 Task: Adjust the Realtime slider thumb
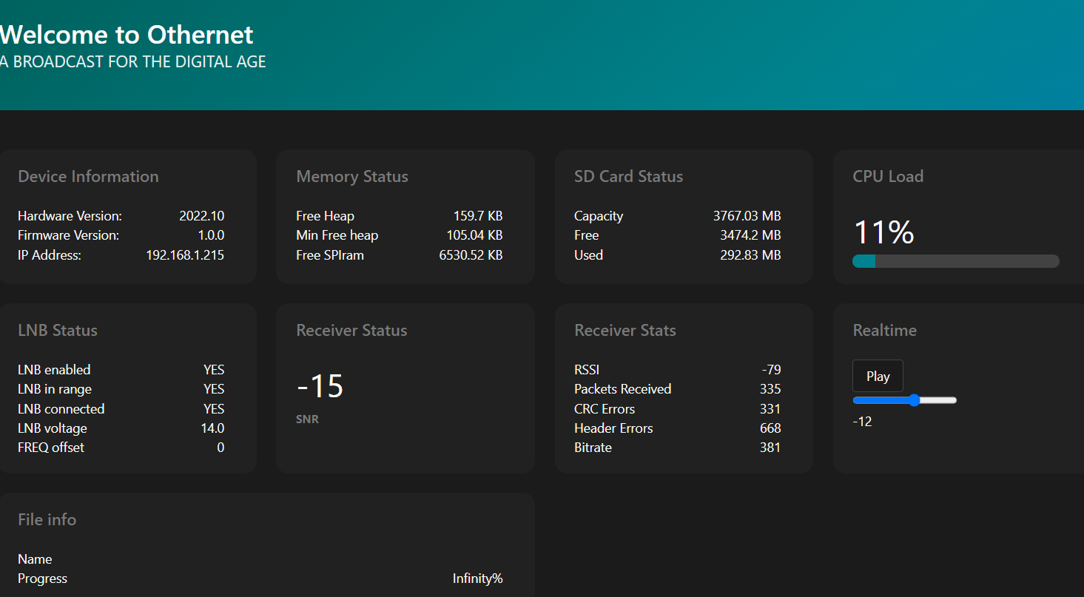click(x=915, y=400)
